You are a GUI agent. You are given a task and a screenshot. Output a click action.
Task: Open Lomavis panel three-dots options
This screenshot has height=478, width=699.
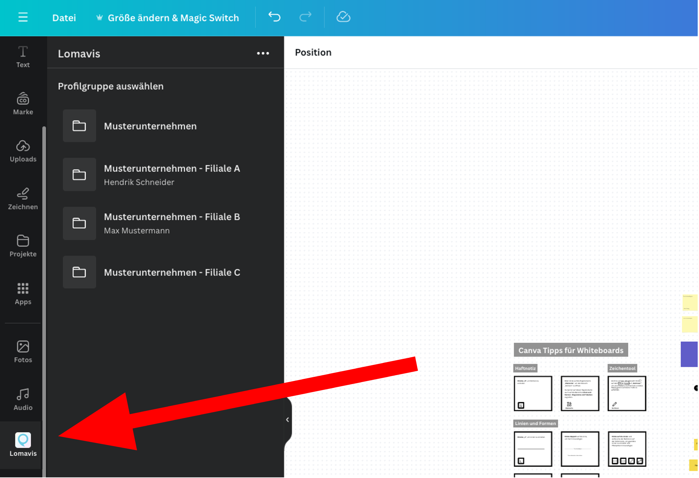[263, 53]
